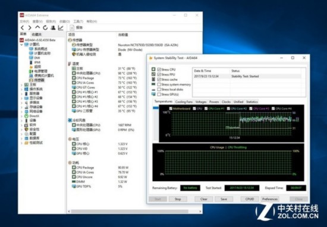Click the Refresh toolbar icon
This screenshot has width=327, height=227.
pos(45,27)
